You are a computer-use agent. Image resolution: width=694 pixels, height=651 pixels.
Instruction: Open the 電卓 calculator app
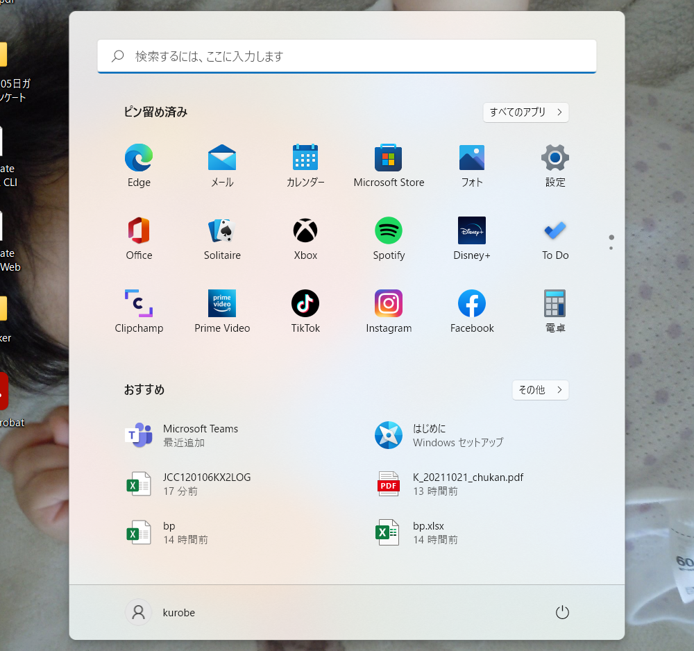coord(555,312)
